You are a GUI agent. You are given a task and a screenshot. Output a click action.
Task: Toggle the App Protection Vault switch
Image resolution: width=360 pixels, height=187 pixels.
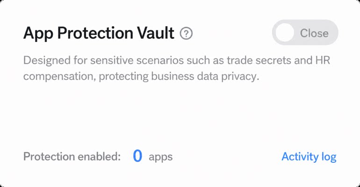(x=305, y=33)
